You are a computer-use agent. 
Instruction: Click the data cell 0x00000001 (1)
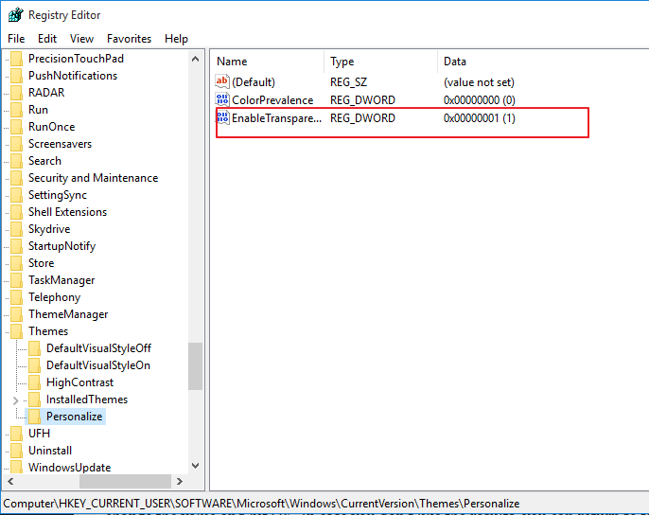coord(480,118)
